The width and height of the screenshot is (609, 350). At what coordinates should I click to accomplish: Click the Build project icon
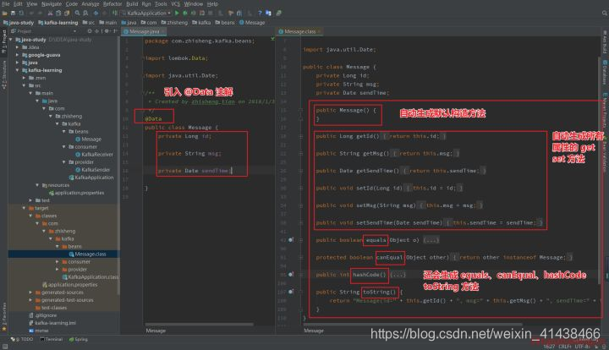pos(114,13)
